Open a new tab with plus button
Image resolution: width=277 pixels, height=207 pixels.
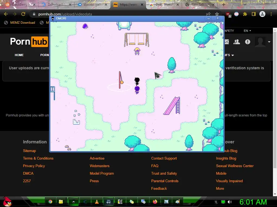click(224, 5)
